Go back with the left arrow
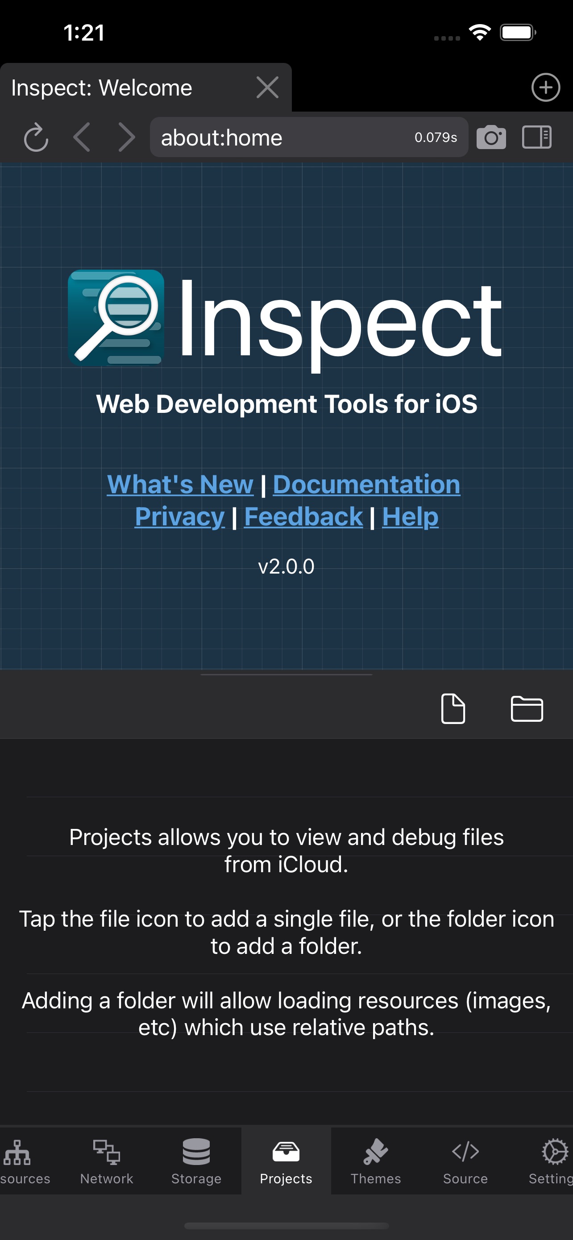573x1240 pixels. (82, 137)
